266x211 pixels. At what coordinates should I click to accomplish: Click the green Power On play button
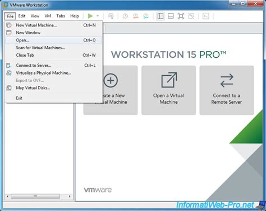(x=90, y=16)
